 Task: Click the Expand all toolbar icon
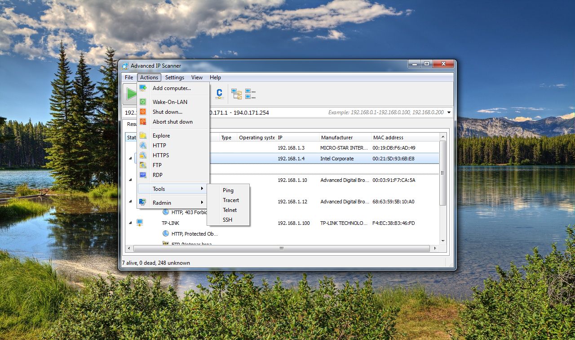(236, 94)
